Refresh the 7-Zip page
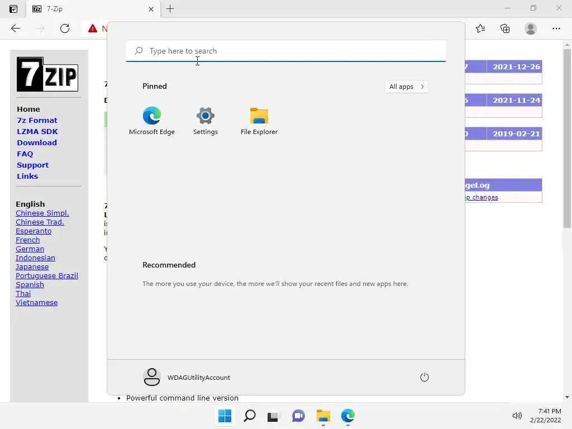572x429 pixels. pyautogui.click(x=65, y=28)
